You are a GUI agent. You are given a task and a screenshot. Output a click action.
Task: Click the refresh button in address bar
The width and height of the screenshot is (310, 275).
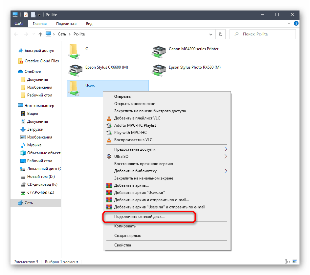point(221,34)
